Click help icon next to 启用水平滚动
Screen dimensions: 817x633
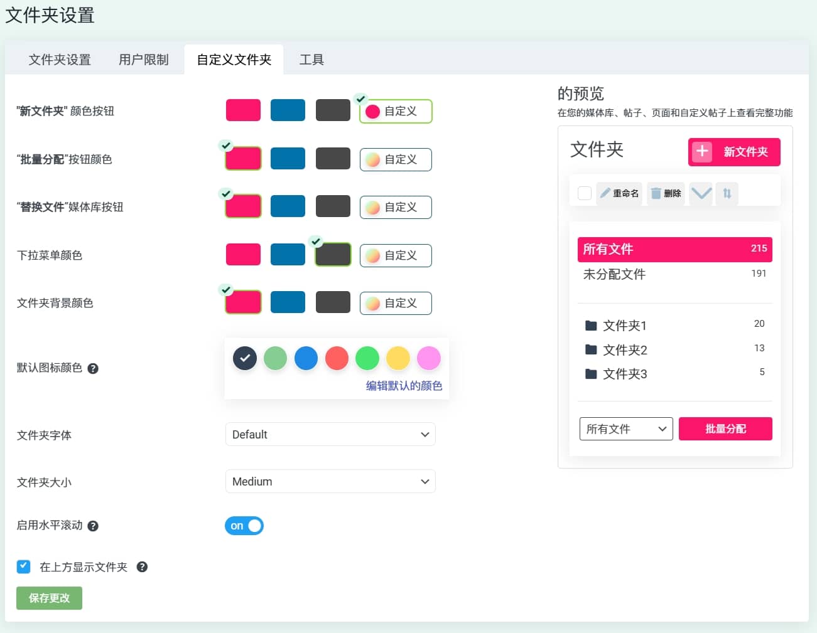coord(93,526)
